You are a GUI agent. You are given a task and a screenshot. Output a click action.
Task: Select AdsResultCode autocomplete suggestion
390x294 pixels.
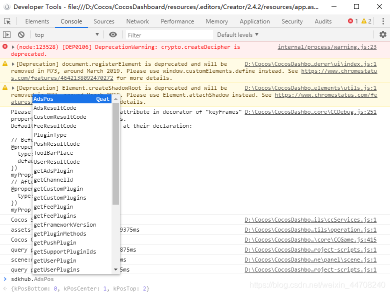72,108
